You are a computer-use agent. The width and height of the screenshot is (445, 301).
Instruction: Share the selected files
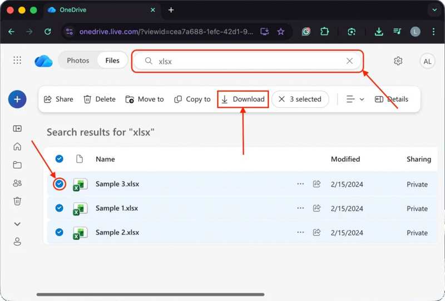(58, 99)
